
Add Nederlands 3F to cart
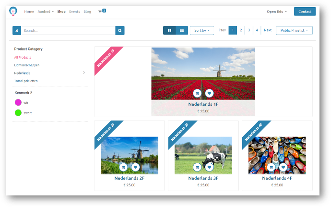[197, 167]
